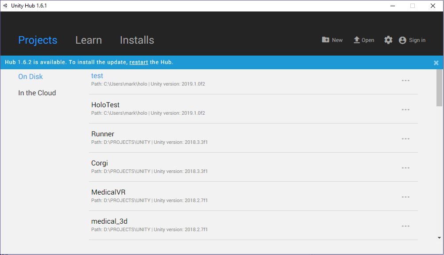Click the Sign in text
This screenshot has width=444, height=255.
417,40
